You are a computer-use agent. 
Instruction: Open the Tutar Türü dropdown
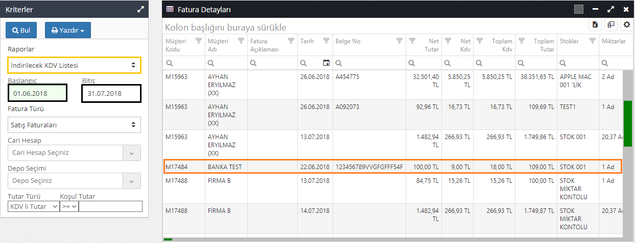click(x=34, y=206)
